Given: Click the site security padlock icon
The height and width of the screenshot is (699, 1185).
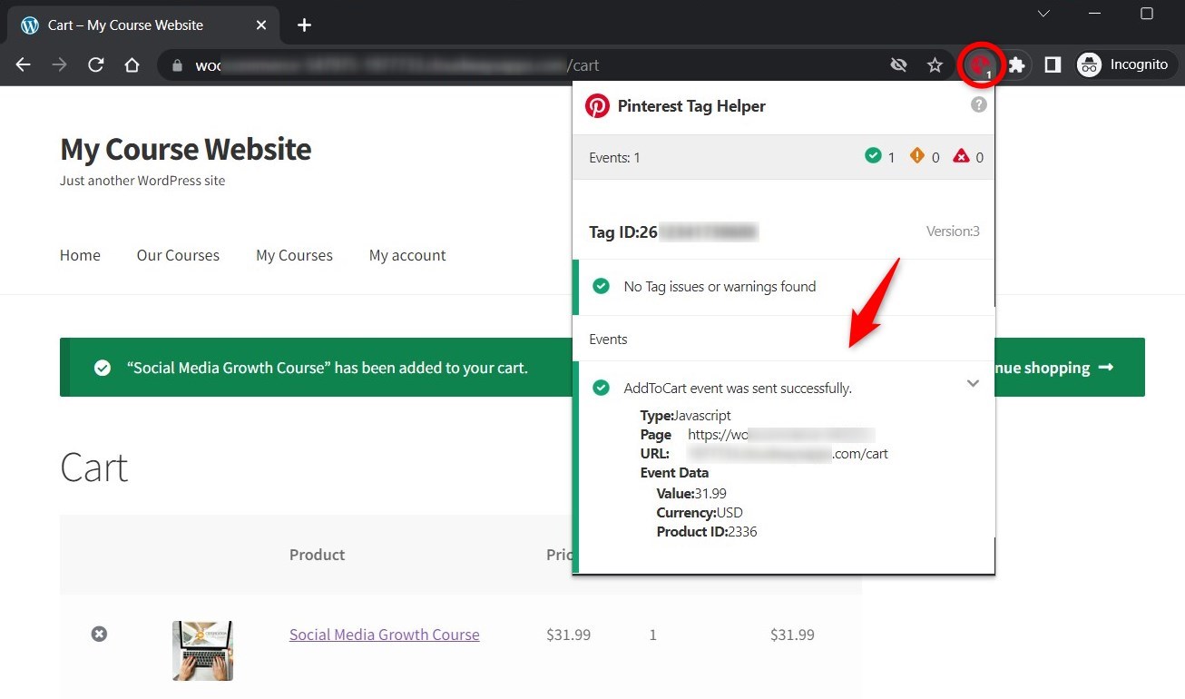Looking at the screenshot, I should 176,64.
